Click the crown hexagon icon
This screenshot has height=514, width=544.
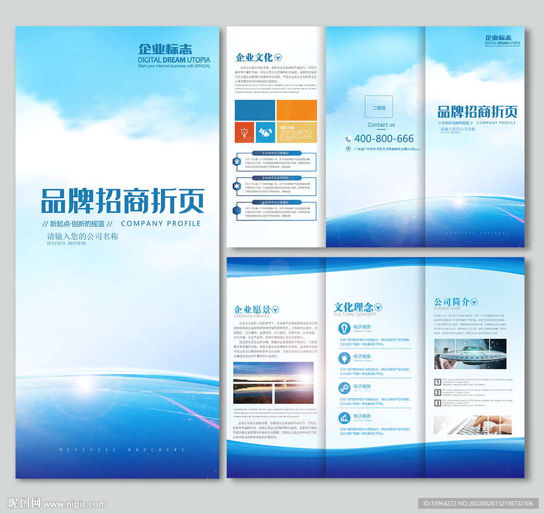(x=236, y=161)
